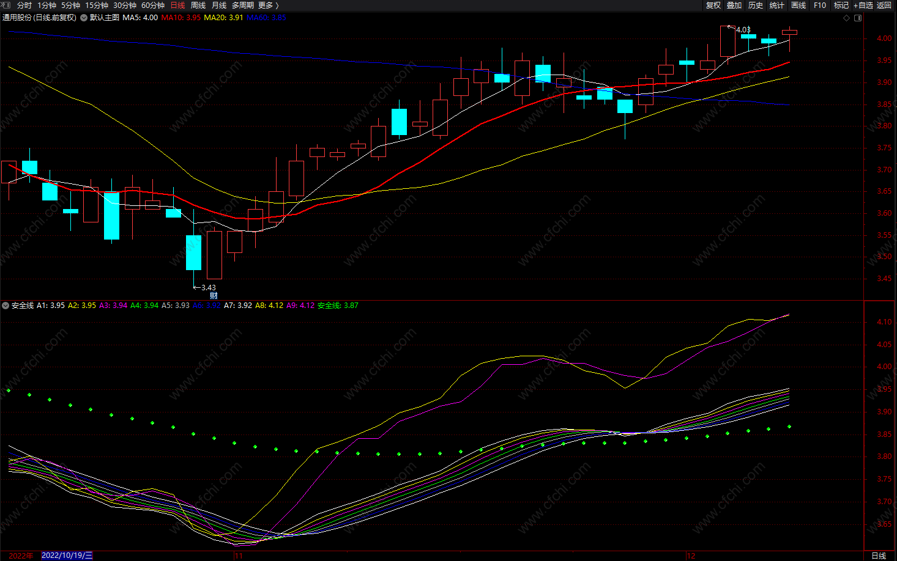The height and width of the screenshot is (561, 897).
Task: Click the 2022年 year label on time axis
Action: pos(21,555)
